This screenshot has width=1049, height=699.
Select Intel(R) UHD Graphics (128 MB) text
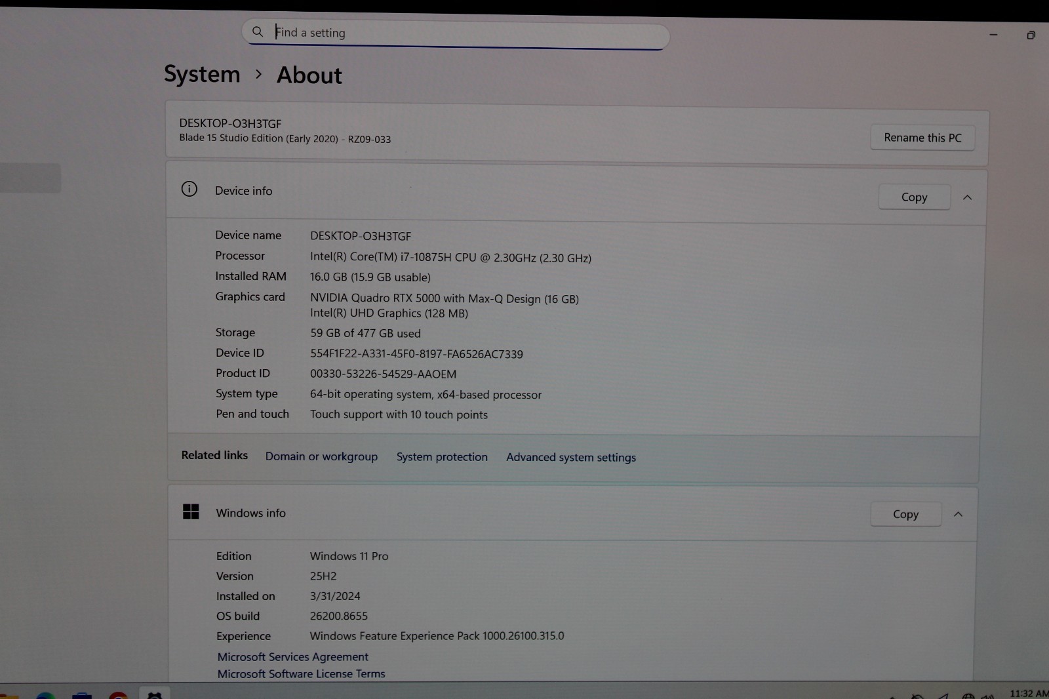[389, 313]
